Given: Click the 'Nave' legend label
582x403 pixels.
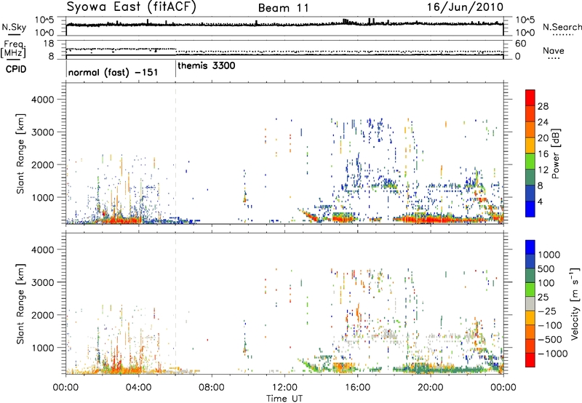Looking at the screenshot, I should [554, 50].
